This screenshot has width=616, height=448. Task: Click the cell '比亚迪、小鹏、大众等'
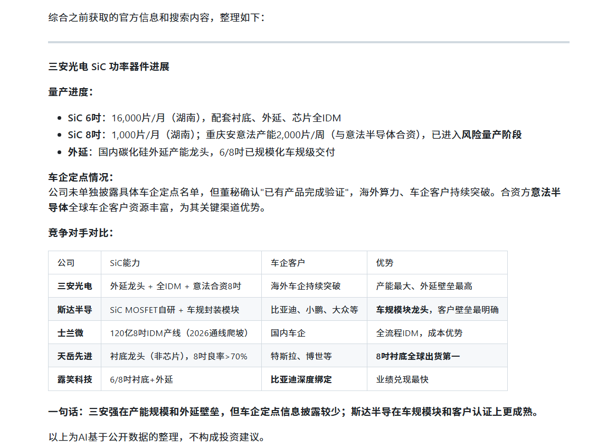pyautogui.click(x=314, y=309)
